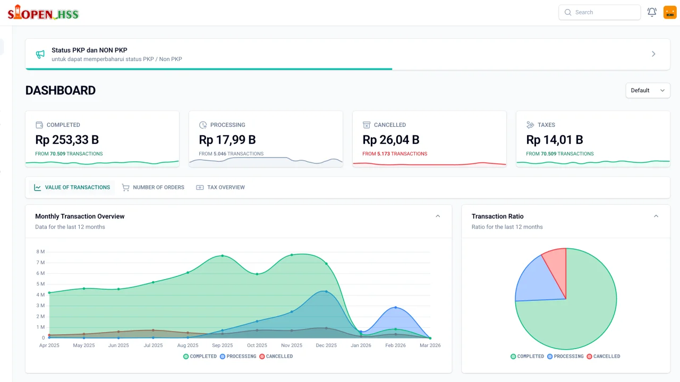Viewport: 680px width, 382px height.
Task: Click the '8 M' y-axis label
Action: (40, 251)
